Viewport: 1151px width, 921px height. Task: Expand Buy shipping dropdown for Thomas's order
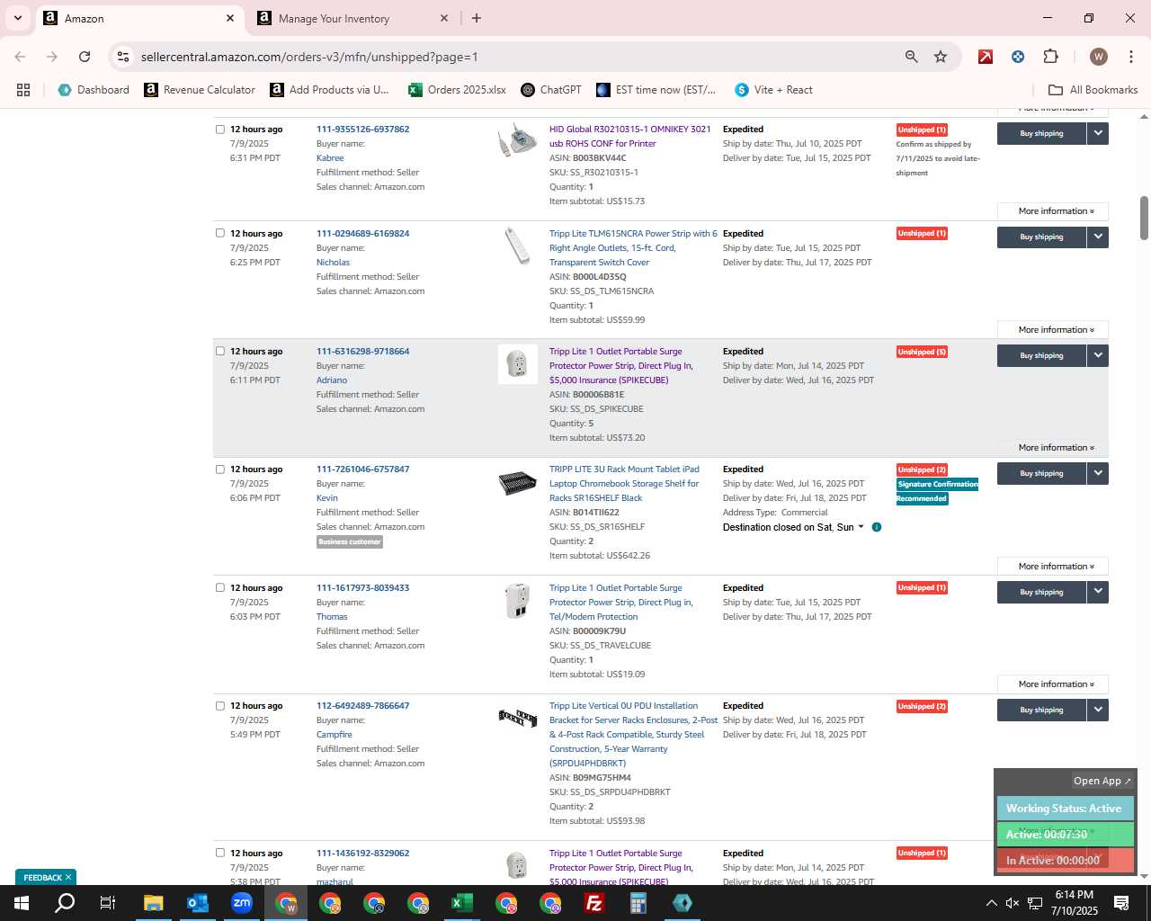[1098, 592]
